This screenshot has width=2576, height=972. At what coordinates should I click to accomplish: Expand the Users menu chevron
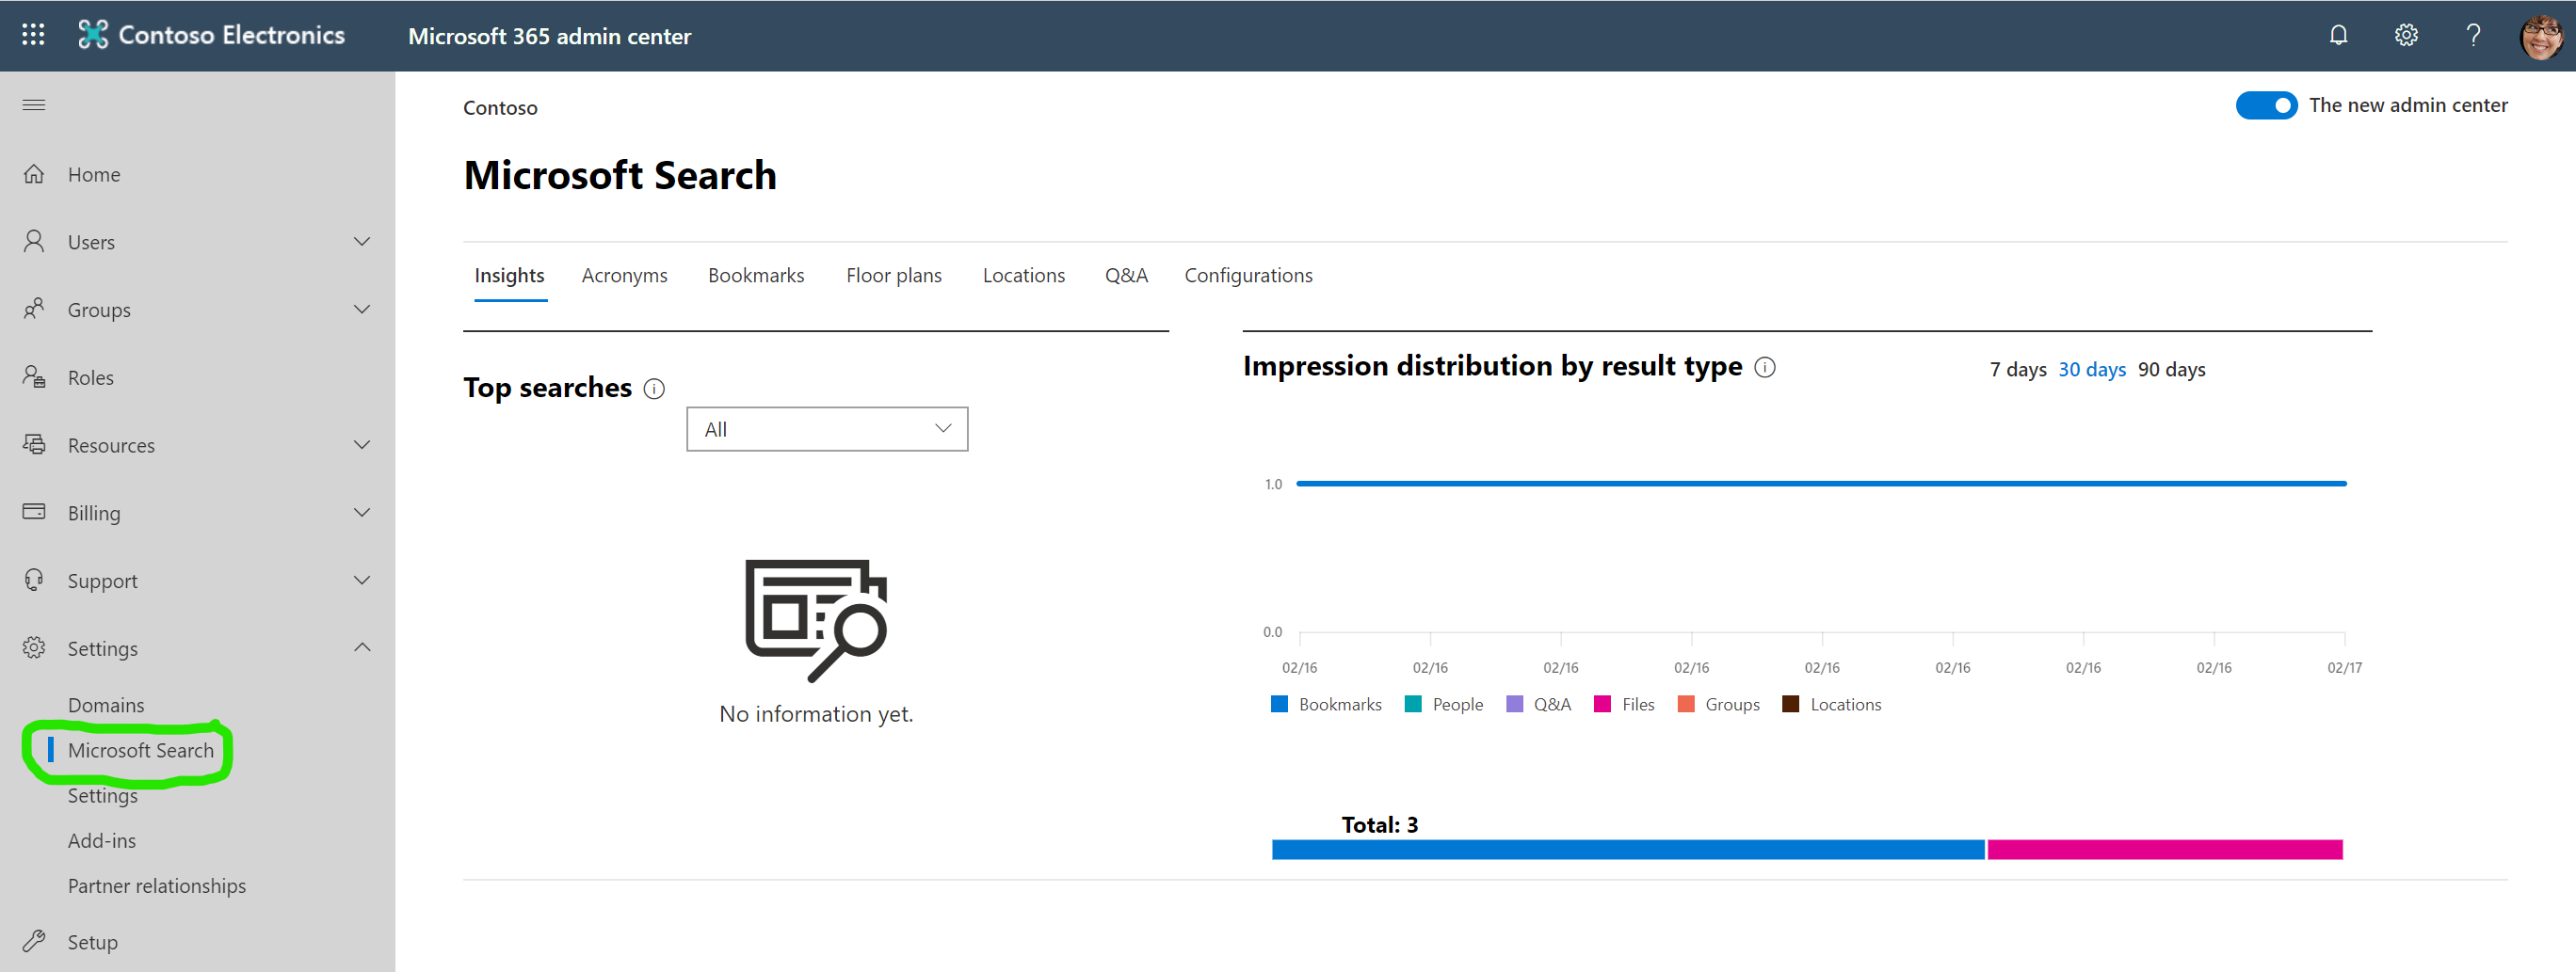[x=362, y=242]
